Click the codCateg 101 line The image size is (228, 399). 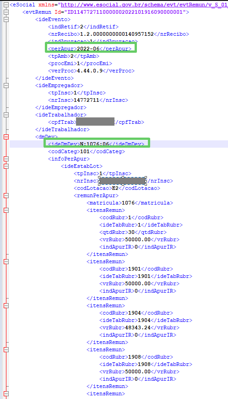click(87, 151)
